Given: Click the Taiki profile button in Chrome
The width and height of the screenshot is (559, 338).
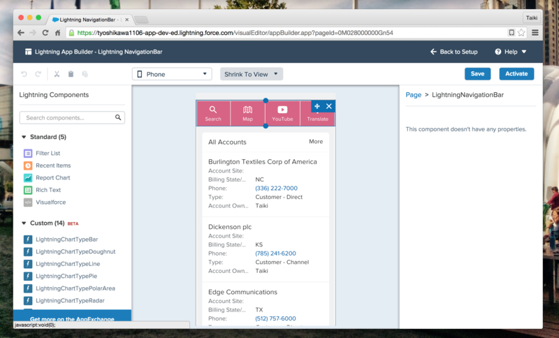Looking at the screenshot, I should click(x=532, y=18).
